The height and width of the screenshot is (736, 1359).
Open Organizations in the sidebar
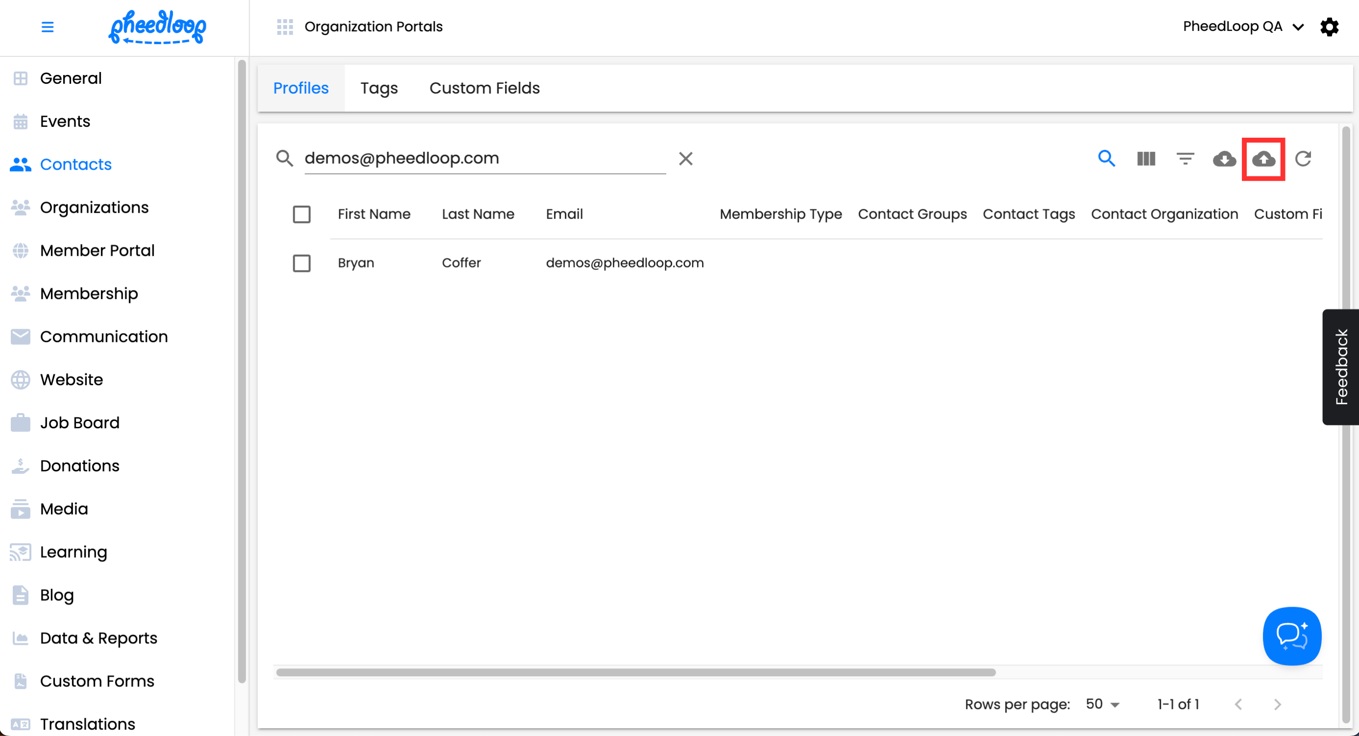(x=94, y=207)
